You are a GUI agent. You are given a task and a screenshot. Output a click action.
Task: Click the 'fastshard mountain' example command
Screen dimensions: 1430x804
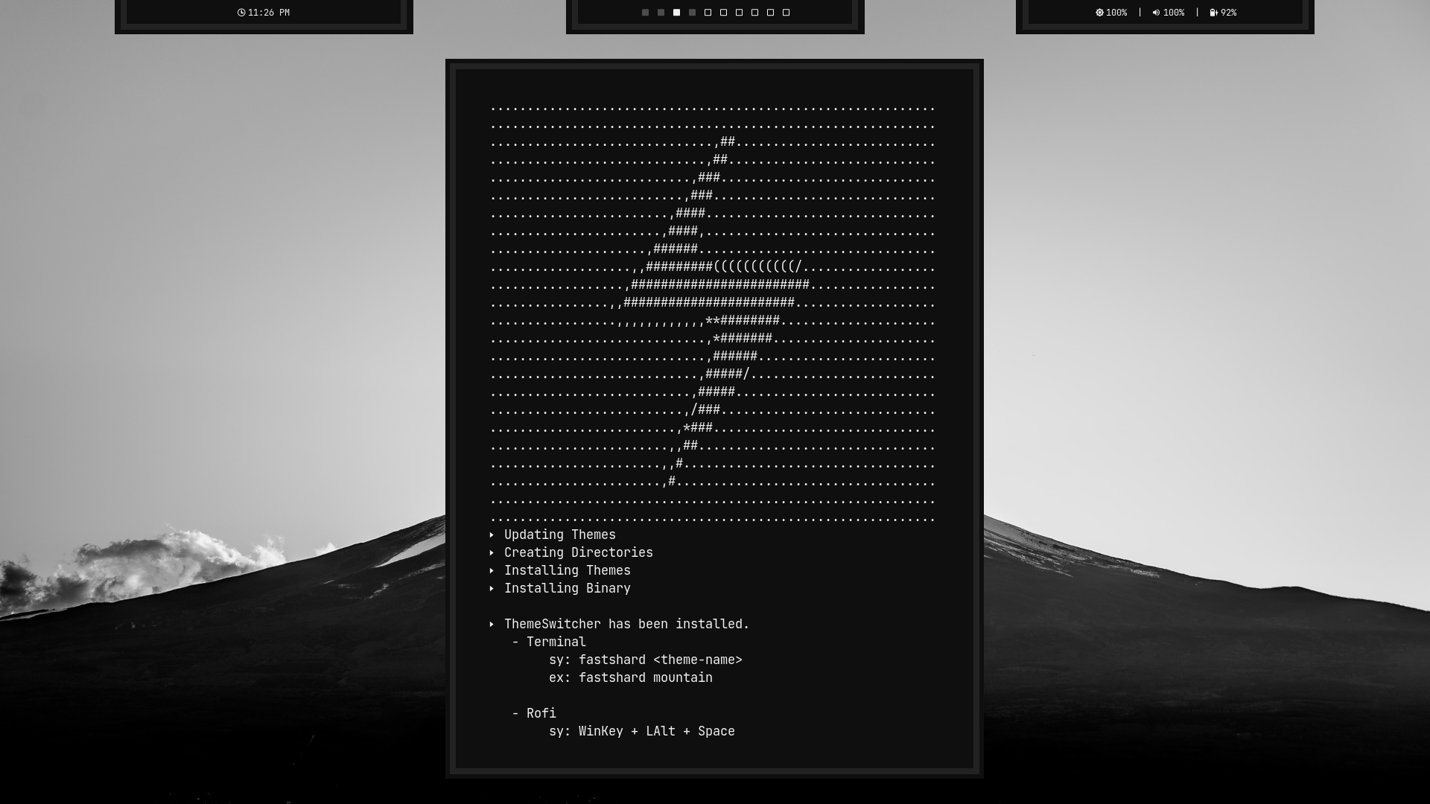tap(631, 677)
